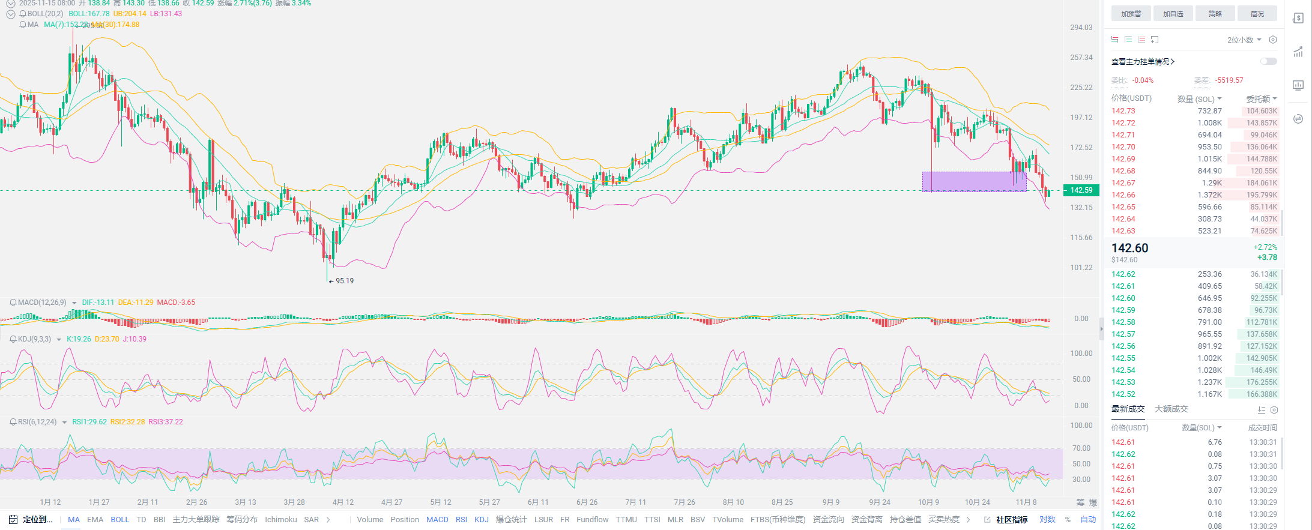The width and height of the screenshot is (1312, 530).
Task: Select combined buy/sell order book view
Action: tap(1115, 40)
